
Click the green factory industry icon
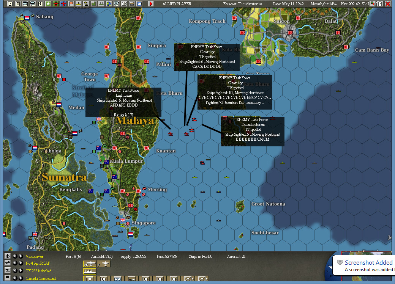[93, 4]
